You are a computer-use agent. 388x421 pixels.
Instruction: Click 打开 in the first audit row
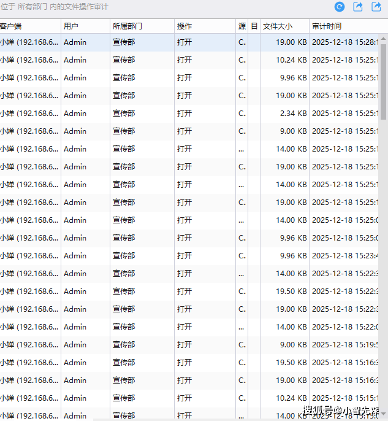[x=184, y=42]
